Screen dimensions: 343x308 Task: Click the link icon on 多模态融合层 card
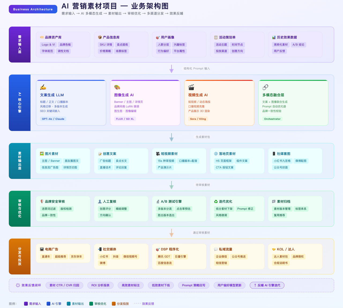pos(265,87)
